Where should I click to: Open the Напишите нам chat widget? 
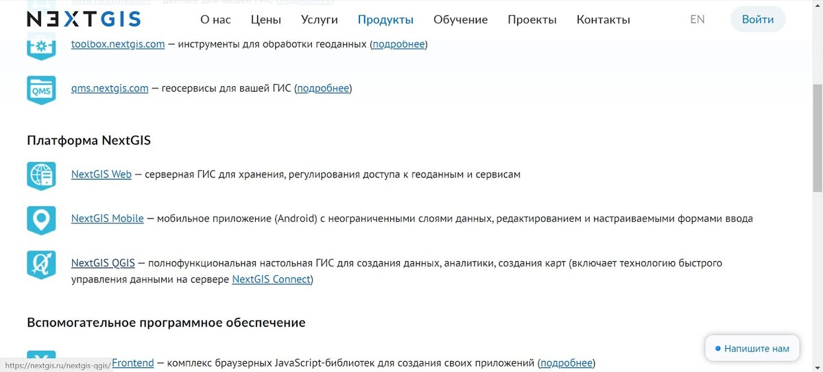click(x=752, y=348)
